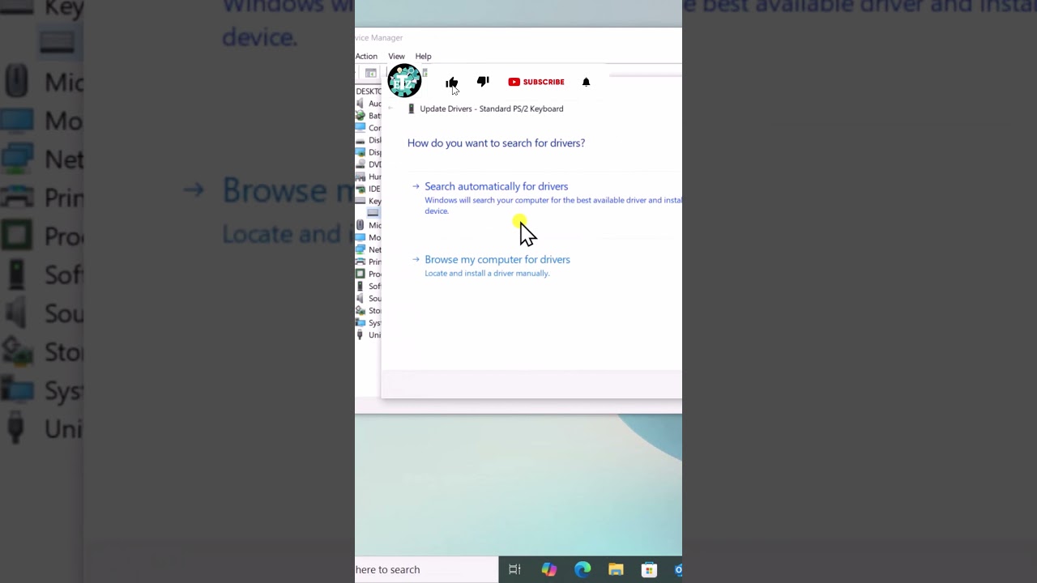
Task: Select the speaker icon of the Aud category
Action: pyautogui.click(x=360, y=104)
